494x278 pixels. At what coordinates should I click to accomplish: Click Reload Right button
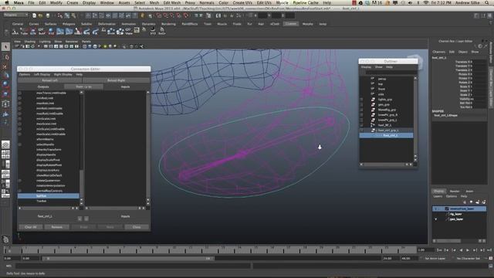point(116,80)
